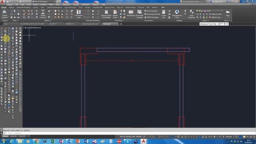The width and height of the screenshot is (256, 144).
Task: Open the Add-ins ribbon tab
Action: click(155, 8)
